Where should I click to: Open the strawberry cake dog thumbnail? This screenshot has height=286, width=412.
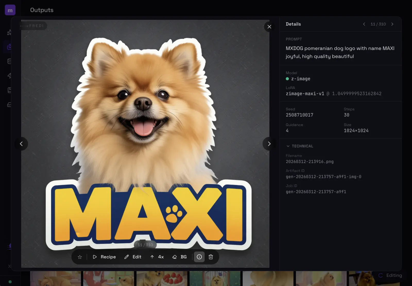tap(162, 279)
